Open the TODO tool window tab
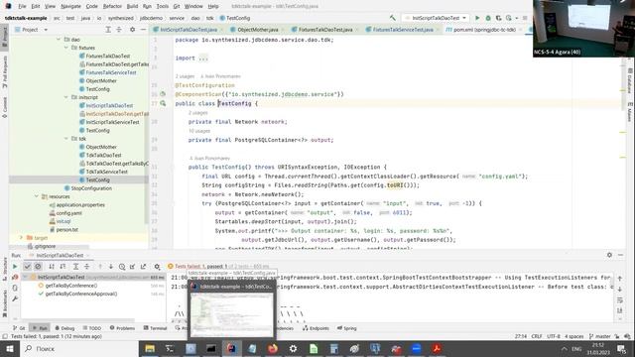Image resolution: width=635 pixels, height=357 pixels. pyautogui.click(x=92, y=328)
